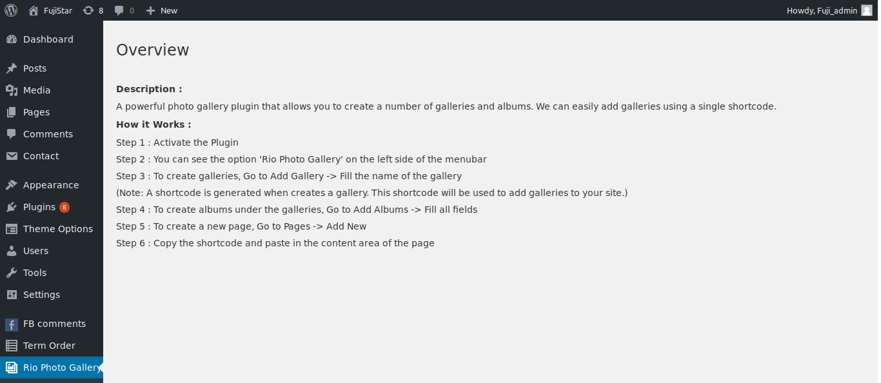881x383 pixels.
Task: Click the updates icon showing 8
Action: [x=88, y=10]
